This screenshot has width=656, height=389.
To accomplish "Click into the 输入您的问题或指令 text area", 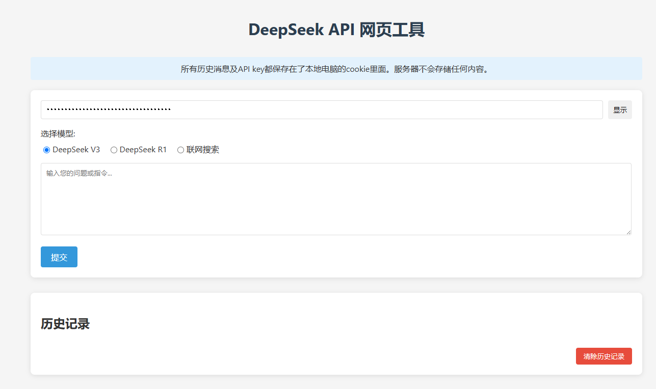I will point(336,199).
